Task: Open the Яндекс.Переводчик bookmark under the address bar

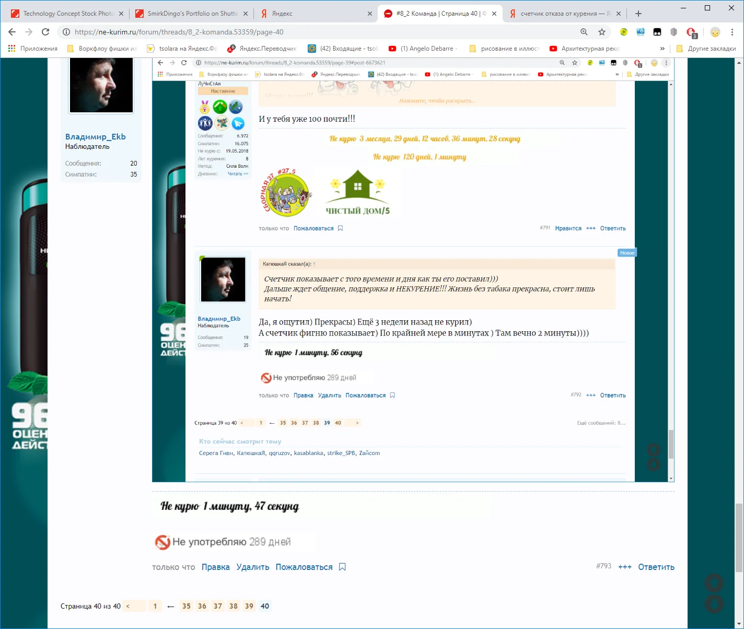Action: (x=262, y=49)
